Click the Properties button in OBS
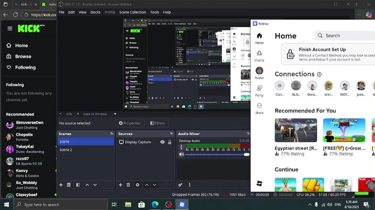The width and height of the screenshot is (375, 210). 129,123
